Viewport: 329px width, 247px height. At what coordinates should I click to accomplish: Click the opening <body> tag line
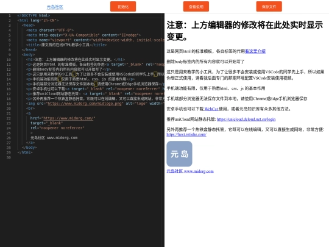28,55
